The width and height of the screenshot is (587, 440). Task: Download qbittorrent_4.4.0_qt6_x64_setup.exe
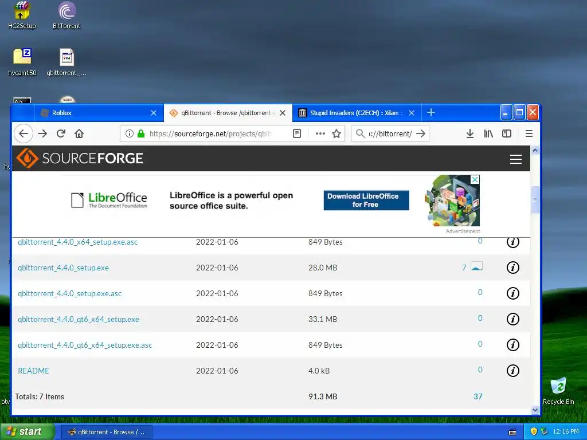click(x=78, y=320)
